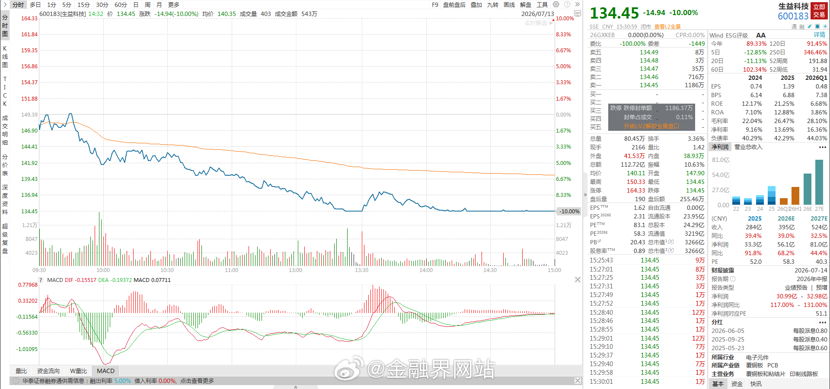Switch to weekly 周 chart
Image resolution: width=830 pixels, height=389 pixels.
pyautogui.click(x=147, y=5)
